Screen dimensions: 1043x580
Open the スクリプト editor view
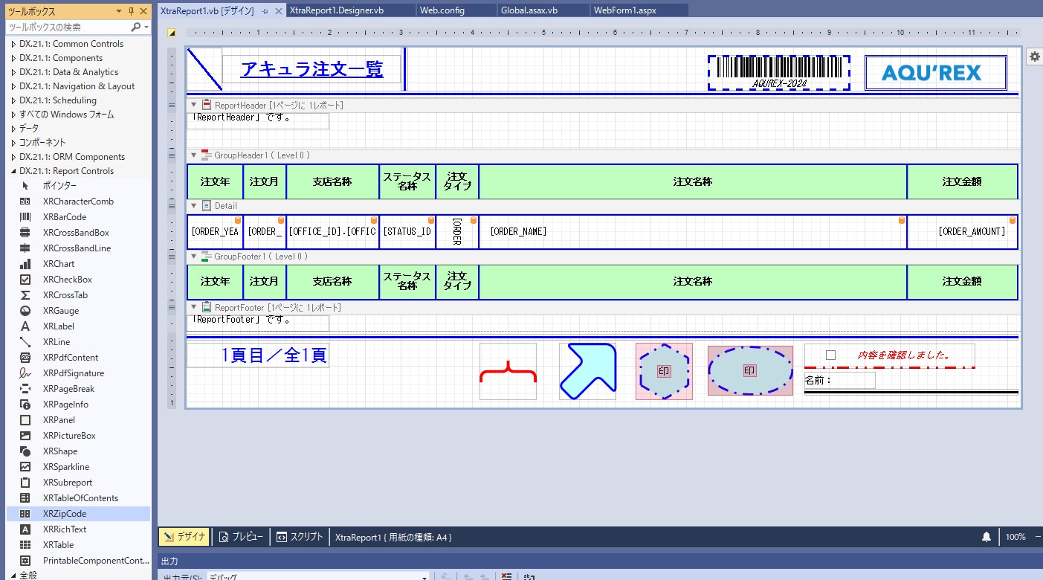click(x=300, y=537)
